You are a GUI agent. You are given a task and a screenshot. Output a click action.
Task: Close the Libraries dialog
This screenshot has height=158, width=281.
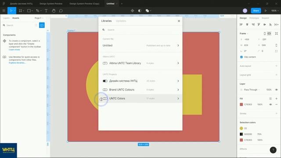[x=179, y=21]
